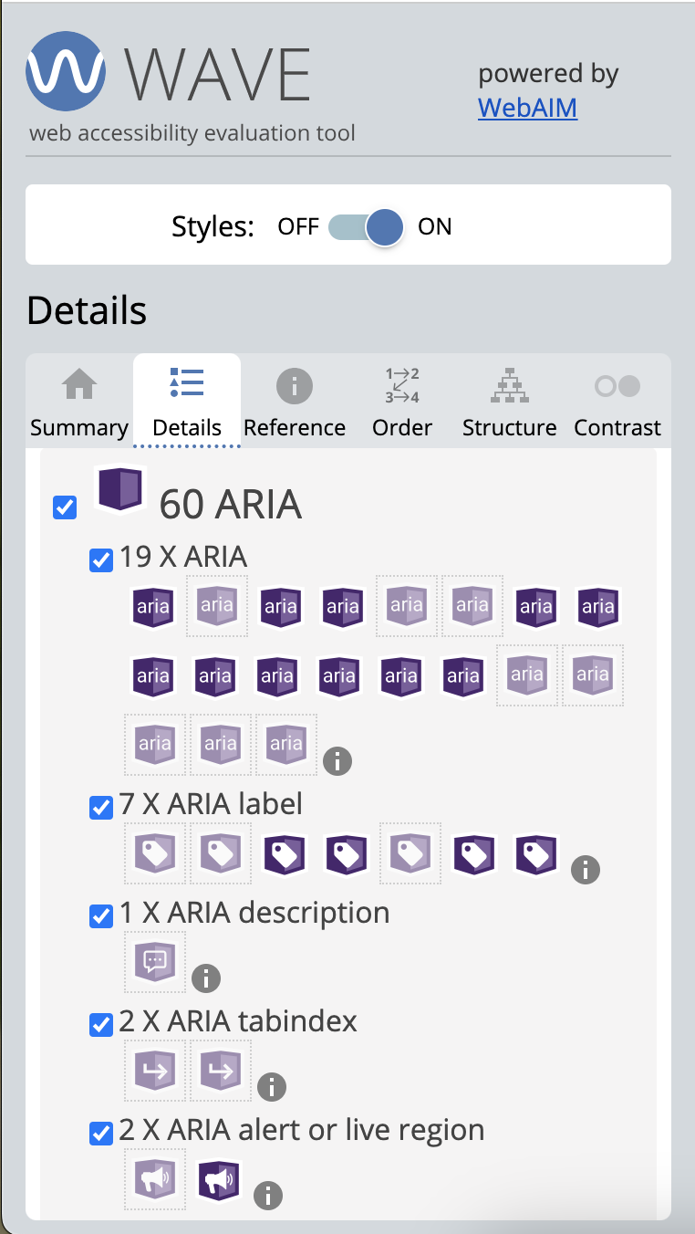
Task: Toggle the 1 X ARIA description checkbox
Action: [100, 915]
